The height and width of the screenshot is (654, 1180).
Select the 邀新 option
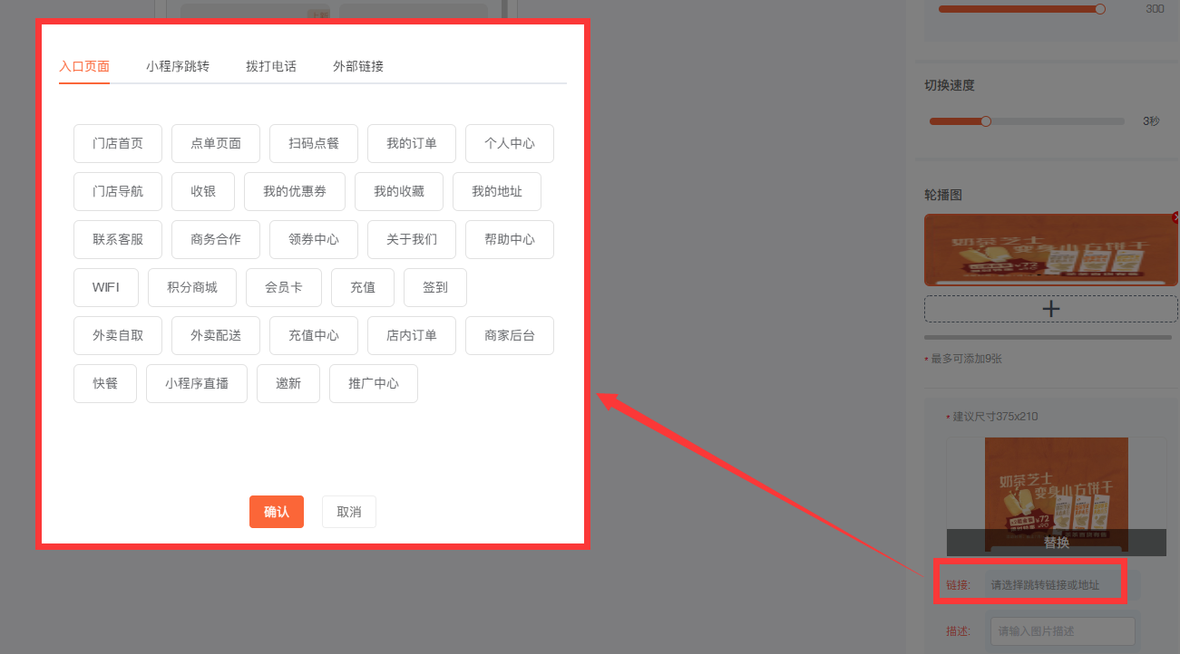click(x=288, y=383)
